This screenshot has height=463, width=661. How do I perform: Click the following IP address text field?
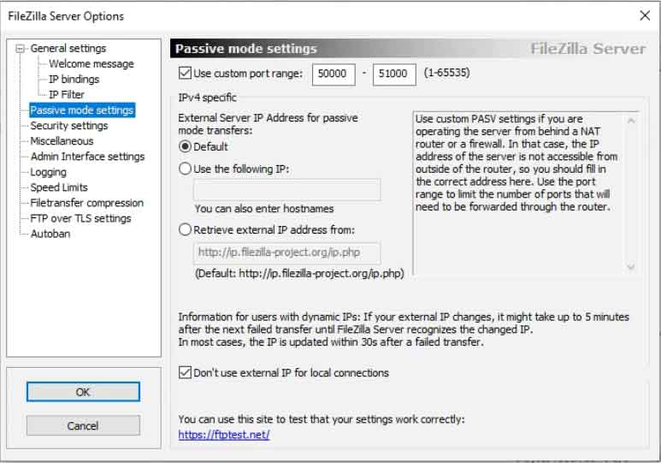(286, 189)
